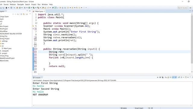This screenshot has width=193, height=109.
Task: Toggle Pin Console in Console toolbar
Action: pyautogui.click(x=179, y=78)
